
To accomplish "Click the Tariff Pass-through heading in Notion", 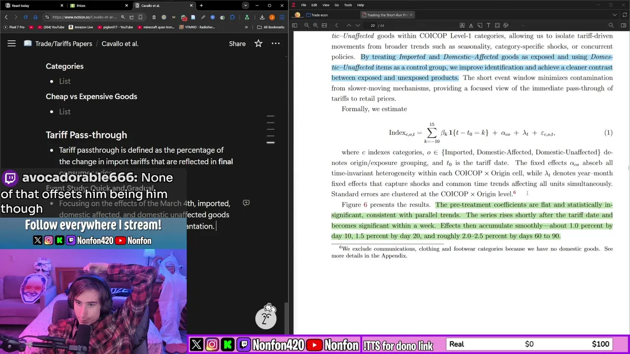I will point(86,135).
